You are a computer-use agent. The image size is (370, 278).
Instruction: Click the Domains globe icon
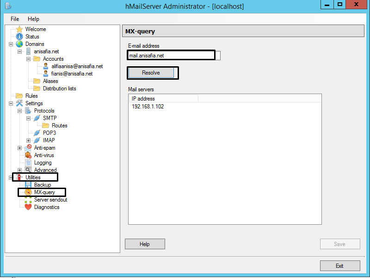click(x=19, y=44)
